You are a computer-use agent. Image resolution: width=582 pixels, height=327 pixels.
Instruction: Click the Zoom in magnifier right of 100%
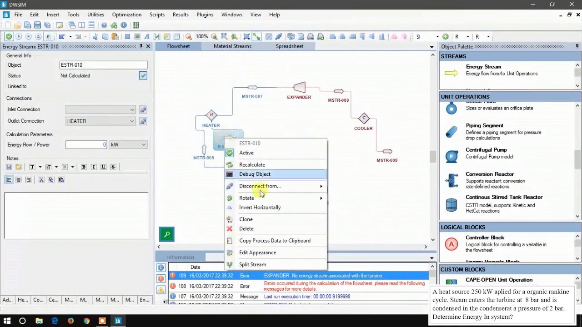(x=214, y=36)
